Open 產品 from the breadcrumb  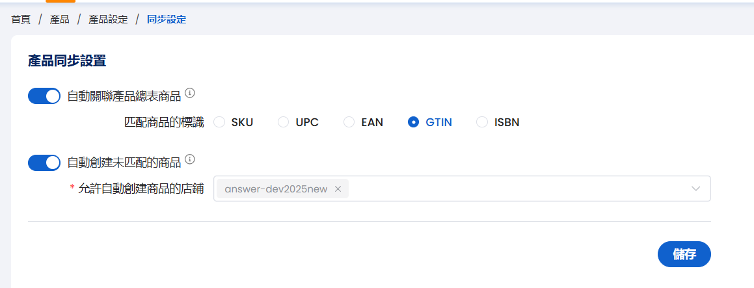59,20
